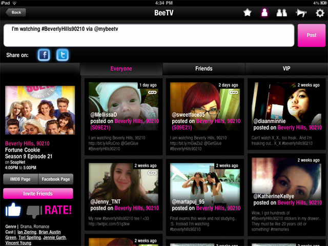Click show link in @sweetface35 post
The image size is (328, 246).
coord(206,124)
